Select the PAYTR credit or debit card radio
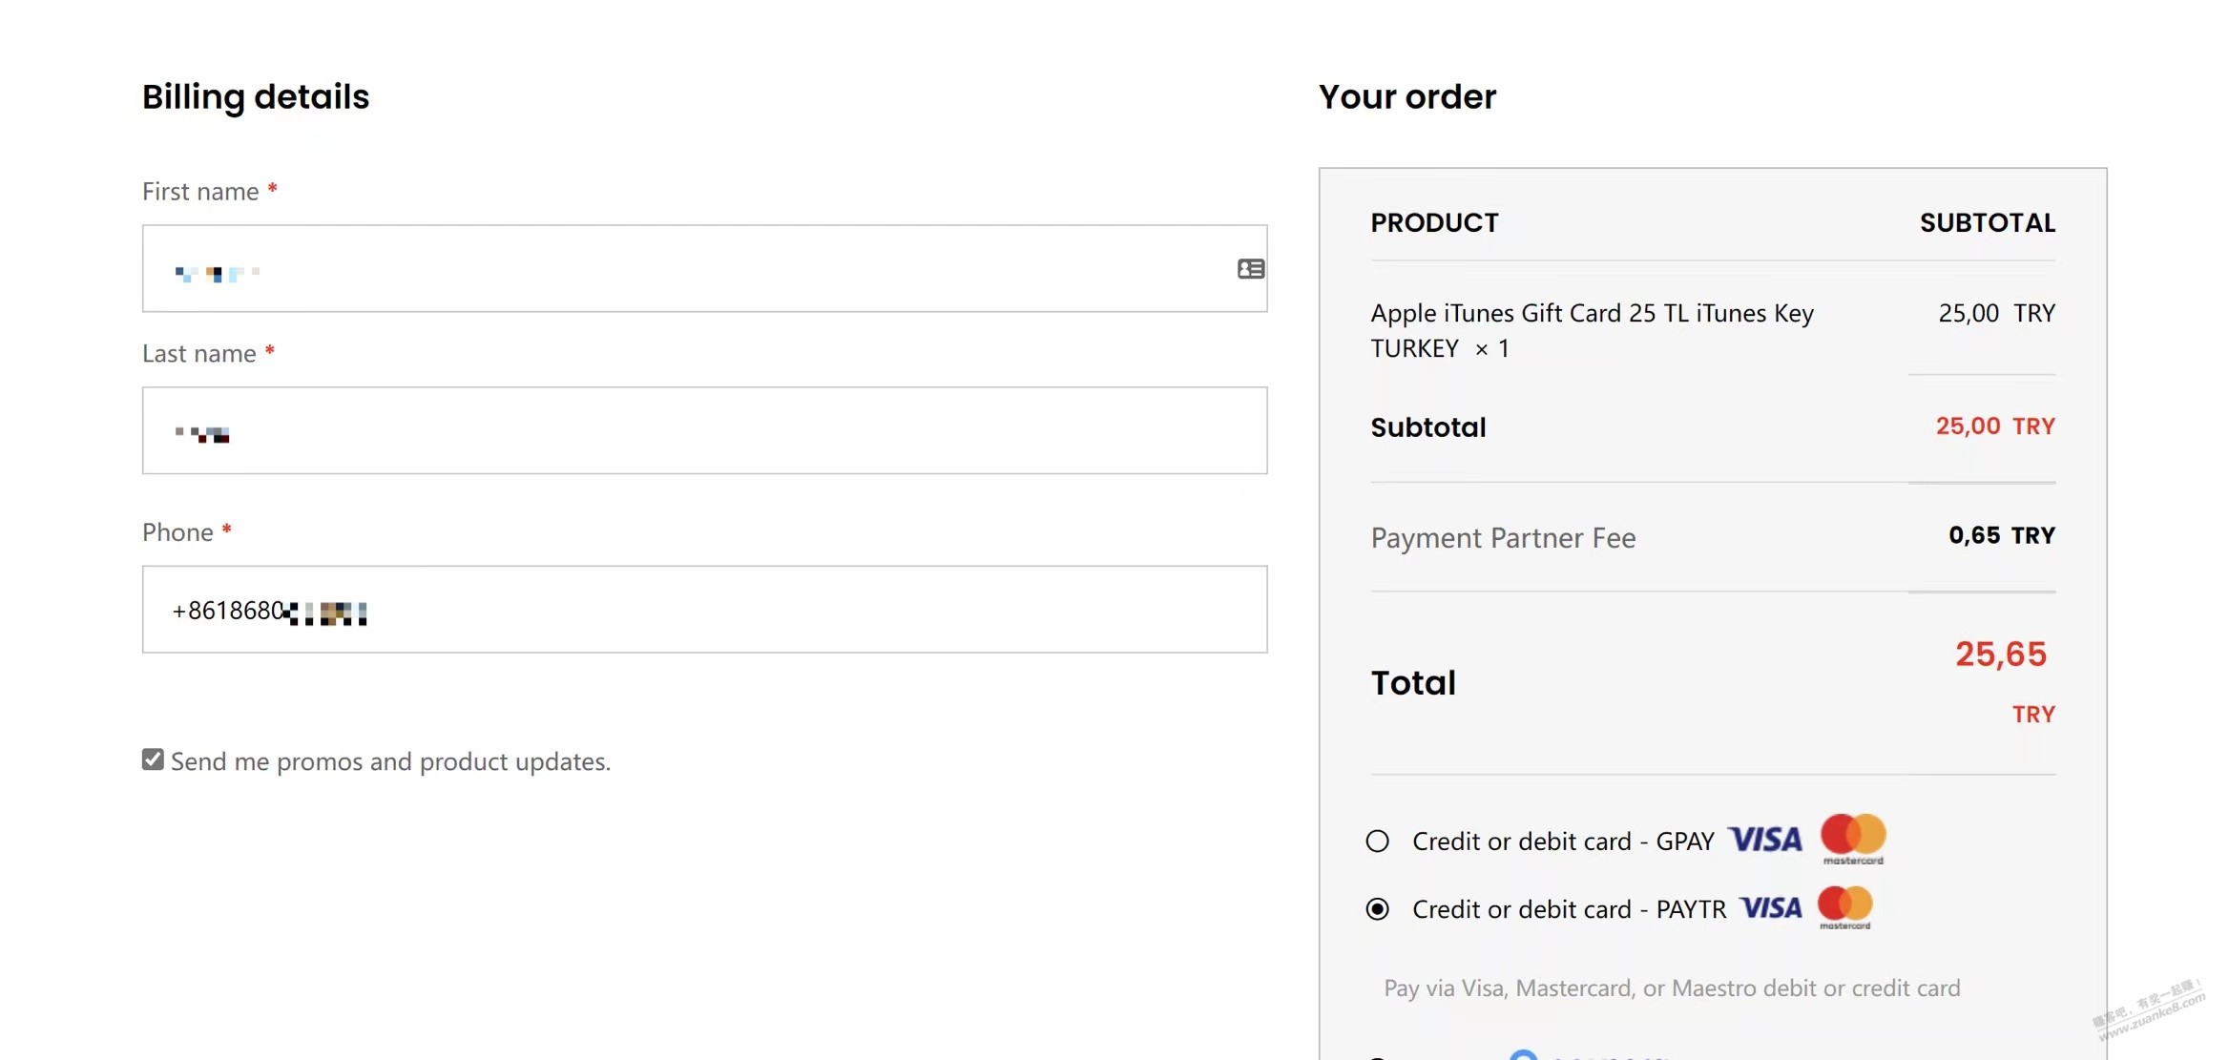2229x1060 pixels. coord(1377,909)
